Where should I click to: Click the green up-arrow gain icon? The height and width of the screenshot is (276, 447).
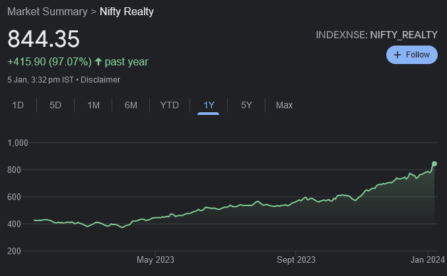coord(98,61)
